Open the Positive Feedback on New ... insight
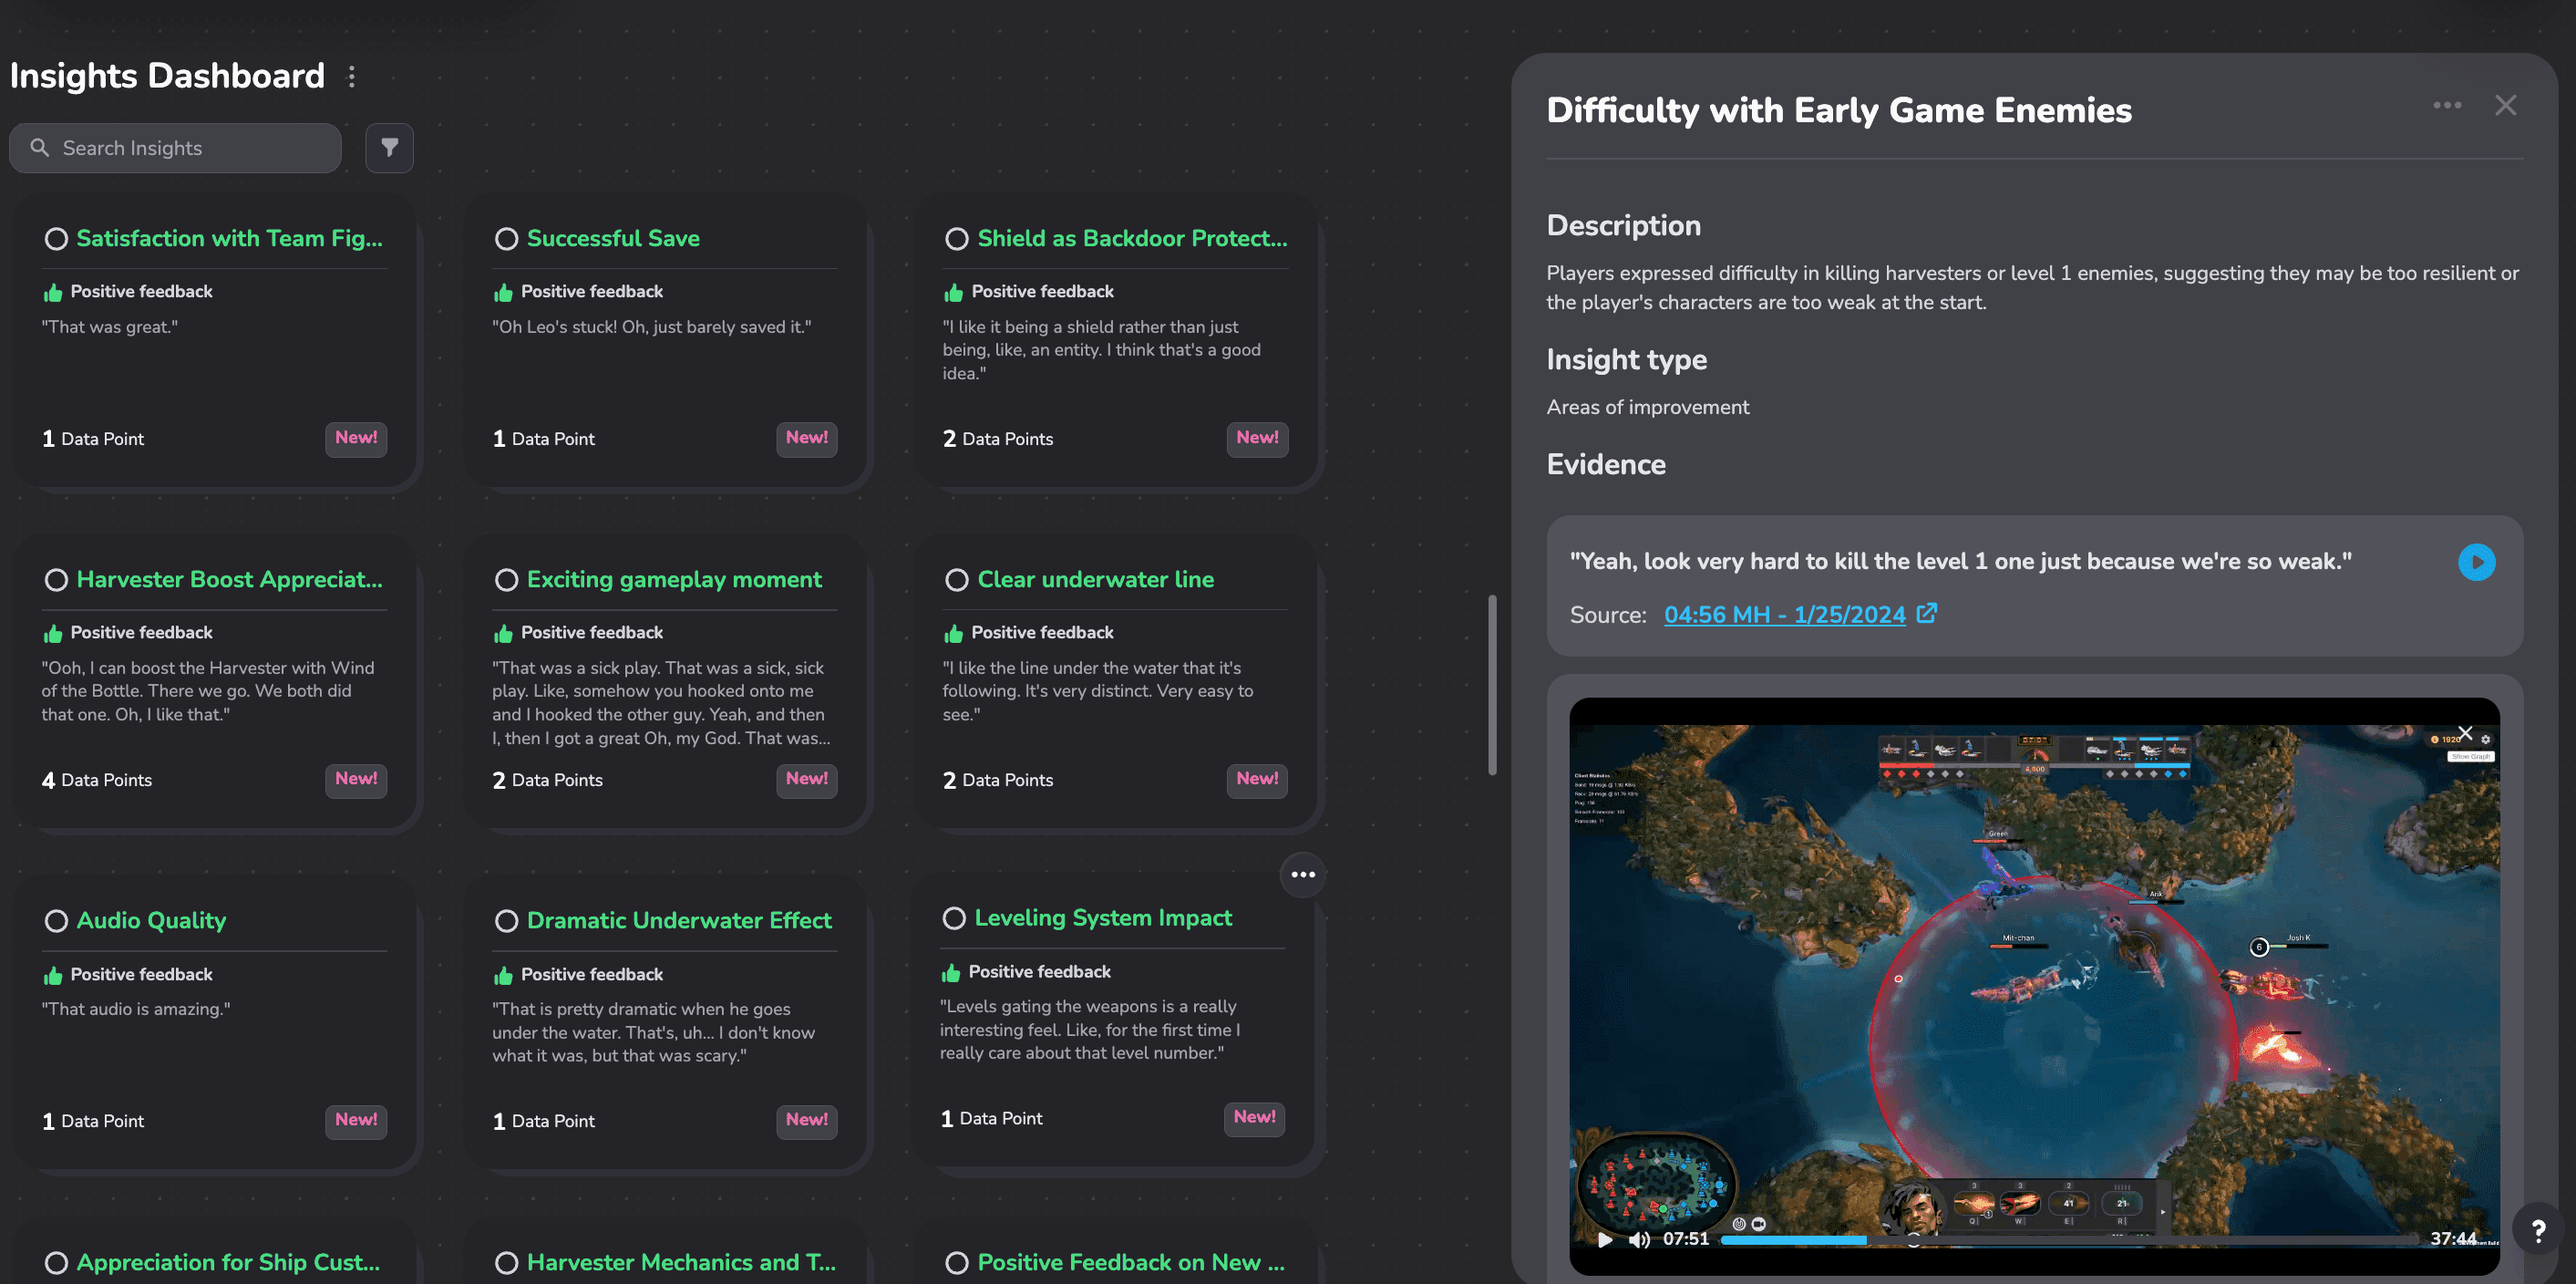2576x1284 pixels. point(1131,1262)
